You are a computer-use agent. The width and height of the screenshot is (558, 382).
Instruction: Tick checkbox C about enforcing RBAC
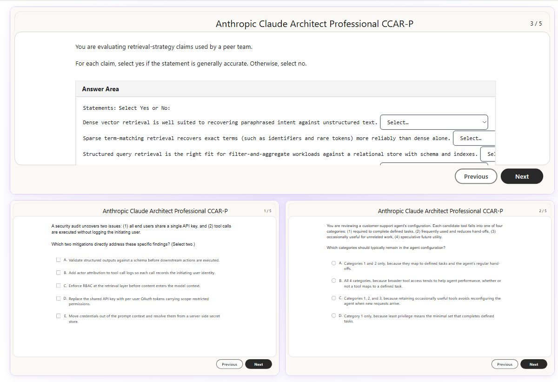[x=59, y=286]
